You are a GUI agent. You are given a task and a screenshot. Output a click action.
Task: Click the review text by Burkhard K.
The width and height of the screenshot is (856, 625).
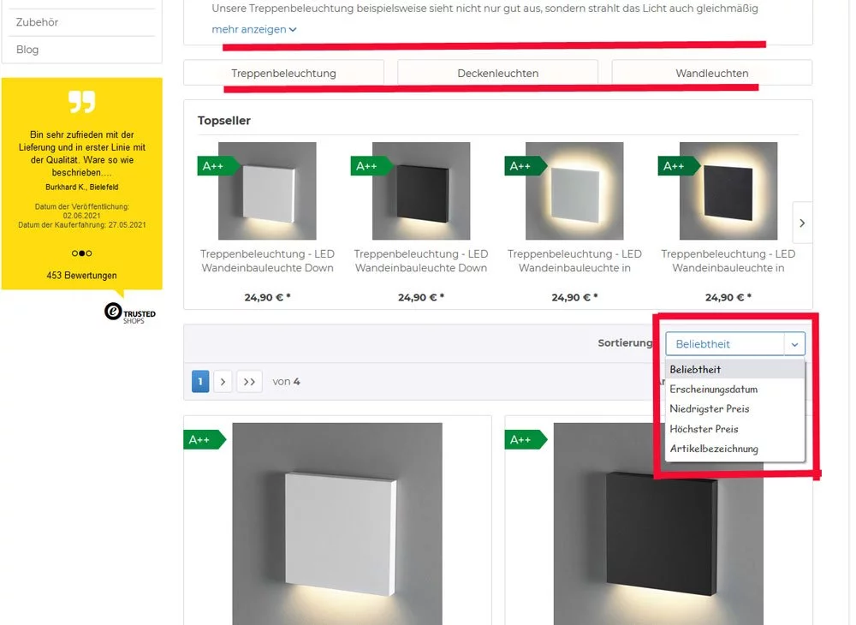click(x=82, y=153)
